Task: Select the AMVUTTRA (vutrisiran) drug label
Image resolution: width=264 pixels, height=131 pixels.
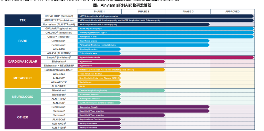Action: (59, 20)
